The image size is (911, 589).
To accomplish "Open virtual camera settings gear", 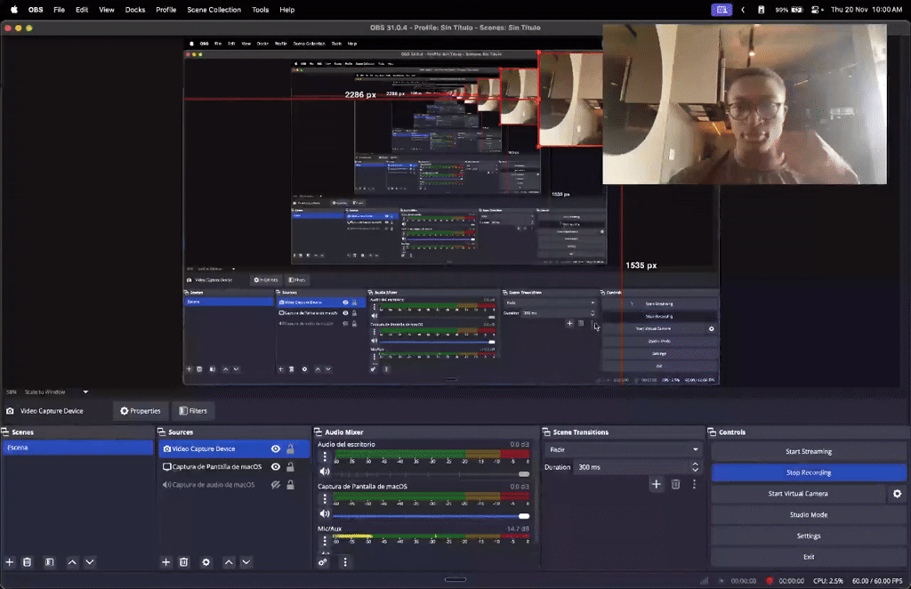I will click(897, 493).
